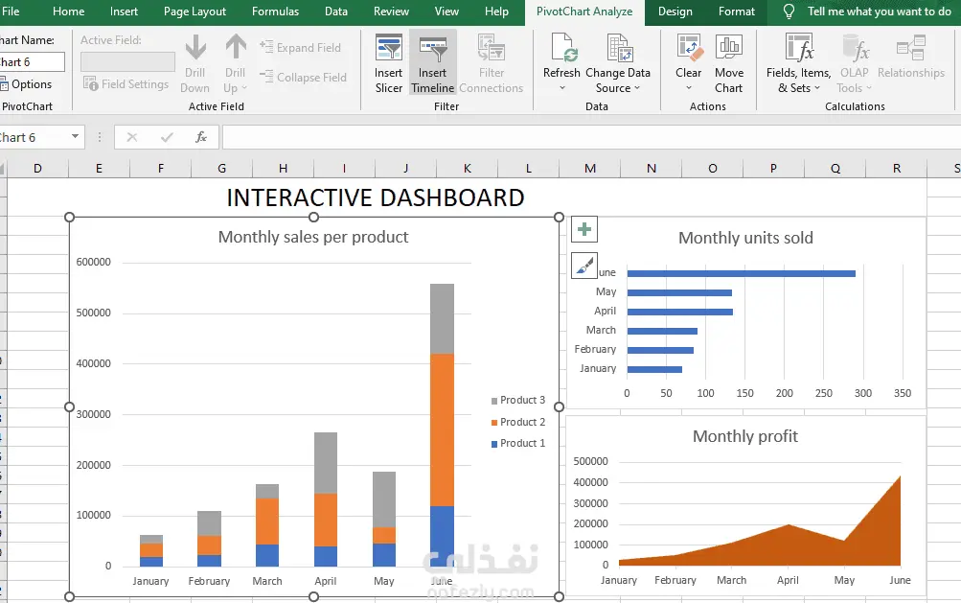Click the Chart Name text field
This screenshot has height=603, width=961.
[31, 62]
